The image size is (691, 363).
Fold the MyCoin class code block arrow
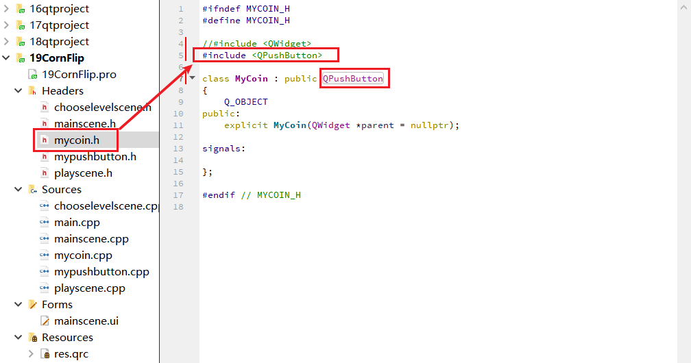point(192,78)
